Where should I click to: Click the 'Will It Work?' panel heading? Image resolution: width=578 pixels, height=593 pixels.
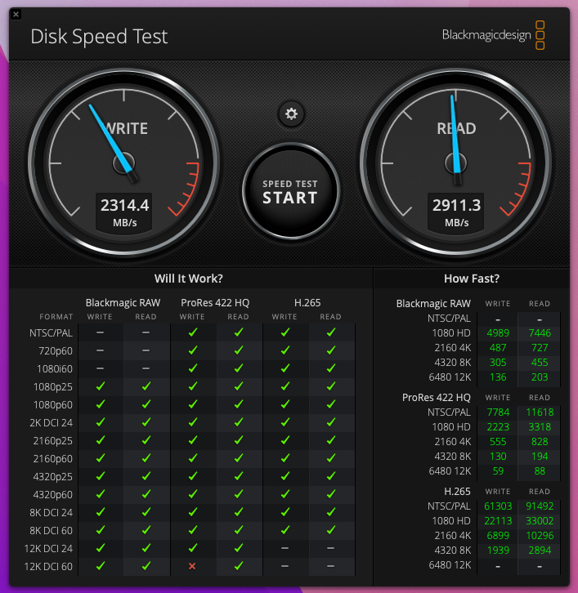[189, 279]
